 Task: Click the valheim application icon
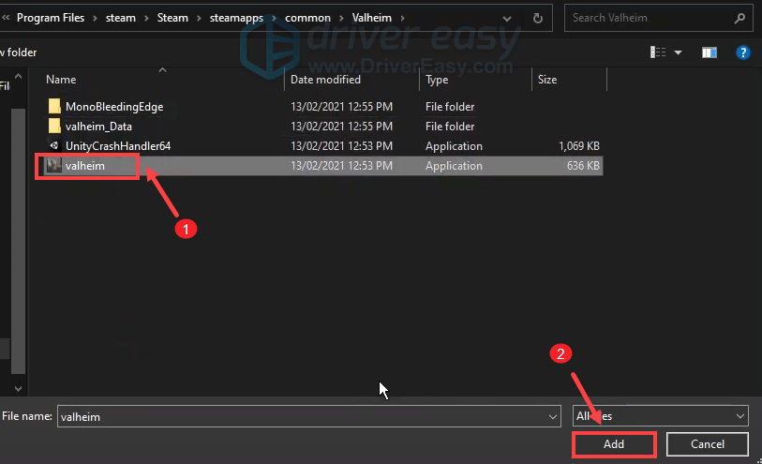(x=54, y=166)
